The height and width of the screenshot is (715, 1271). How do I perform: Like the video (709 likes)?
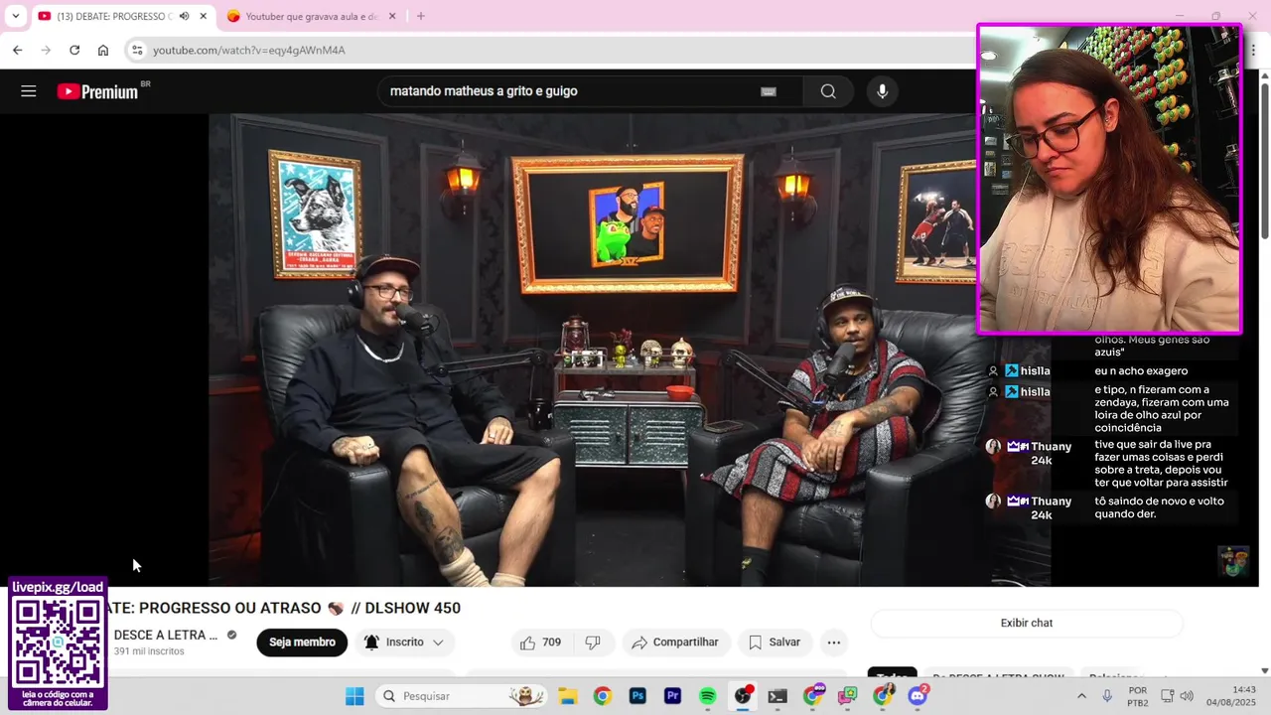click(541, 643)
